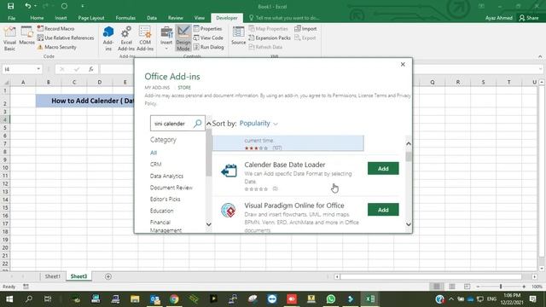Click the zoom in plus button
This screenshot has width=546, height=307.
pyautogui.click(x=524, y=287)
